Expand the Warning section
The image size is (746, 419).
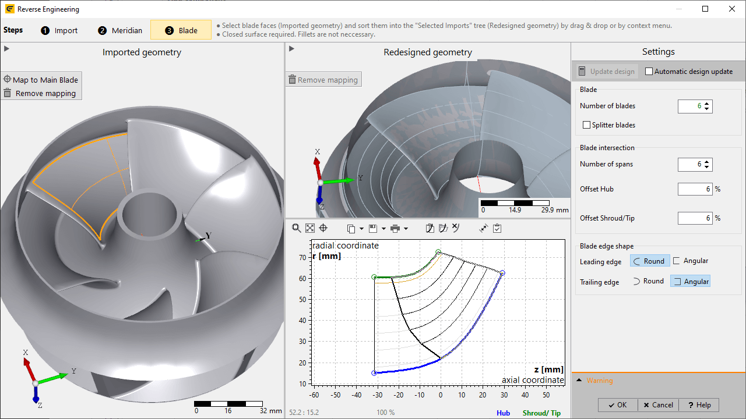coord(579,381)
